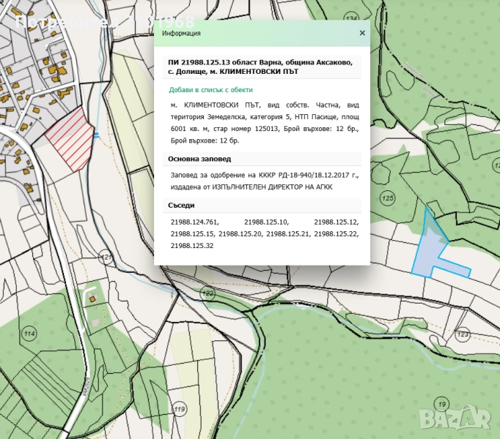
Task: Click map marker labeled 19
Action: 440,404
